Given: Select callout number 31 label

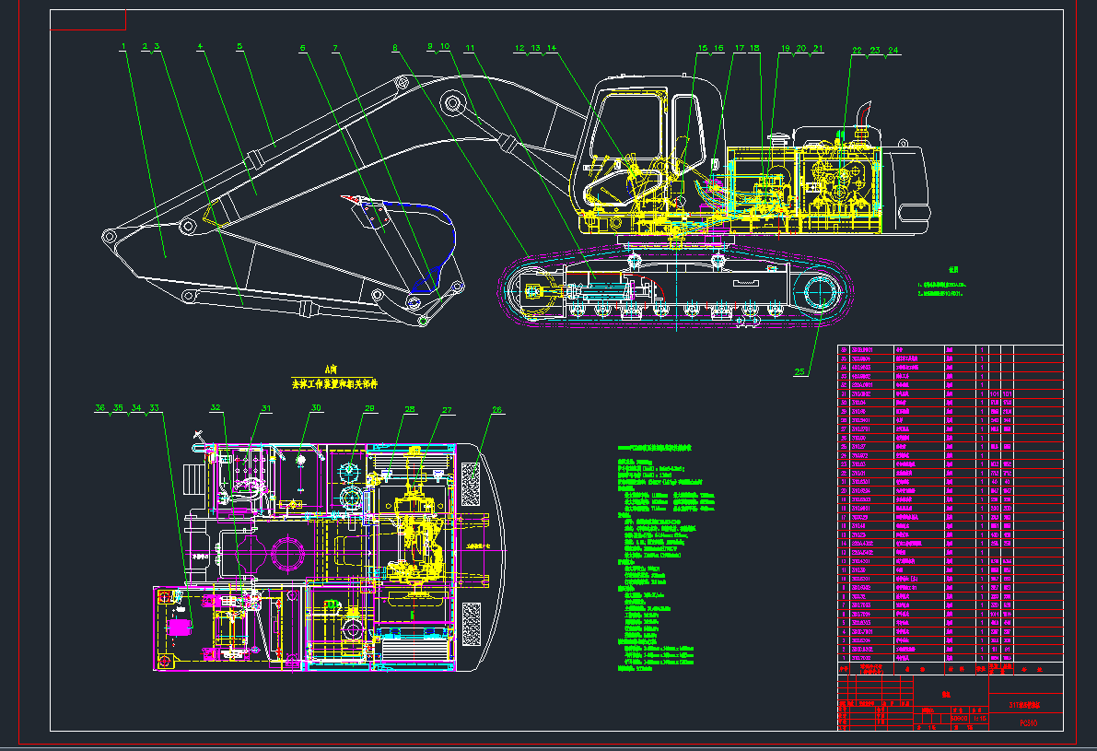Looking at the screenshot, I should (266, 408).
